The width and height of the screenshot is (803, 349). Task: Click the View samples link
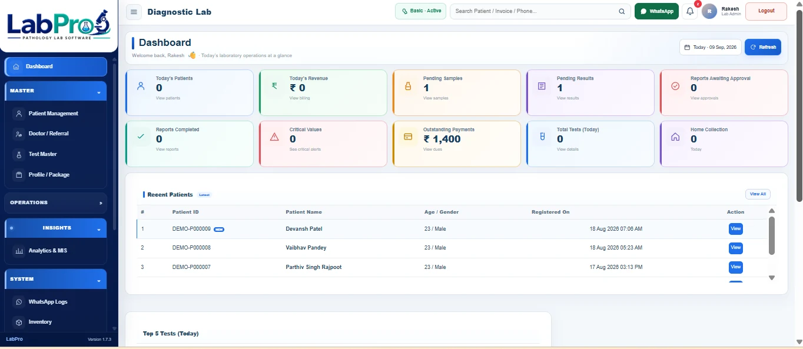coord(436,98)
